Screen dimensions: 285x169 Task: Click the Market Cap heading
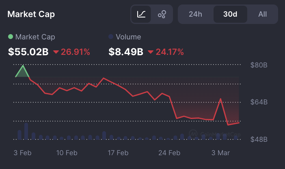[x=31, y=14]
